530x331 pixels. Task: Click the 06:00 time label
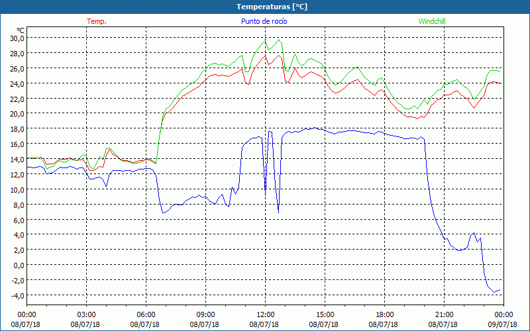(x=146, y=315)
